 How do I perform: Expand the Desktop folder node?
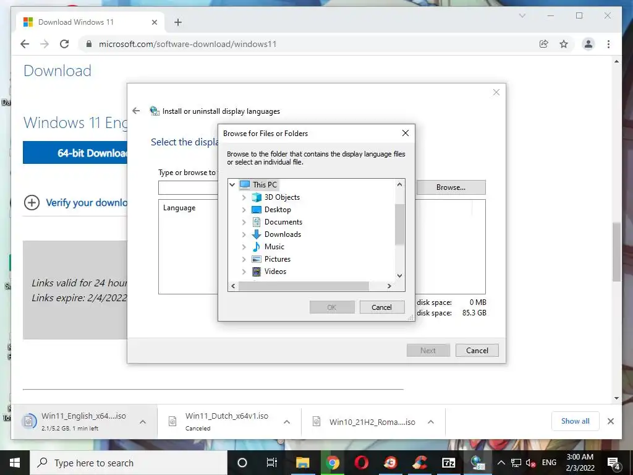244,210
